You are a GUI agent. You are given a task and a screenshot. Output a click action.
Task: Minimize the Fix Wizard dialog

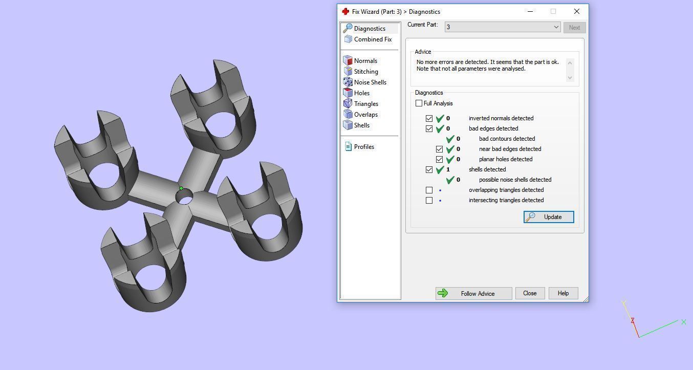point(530,11)
